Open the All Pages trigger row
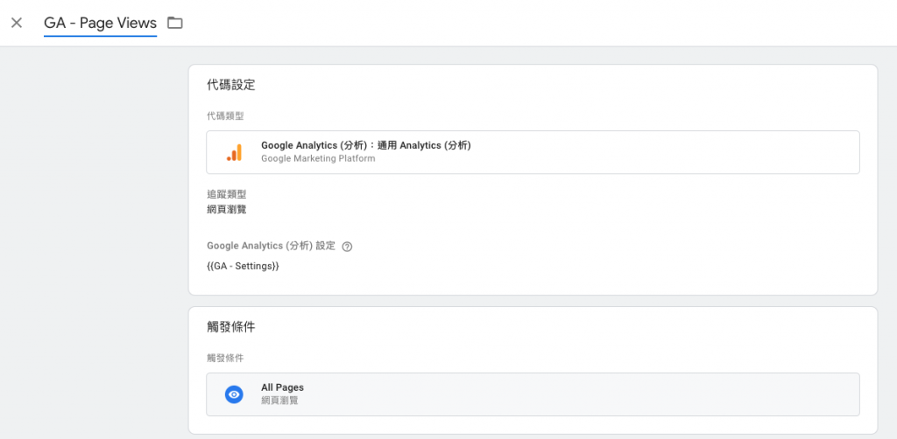This screenshot has width=897, height=439. [533, 394]
